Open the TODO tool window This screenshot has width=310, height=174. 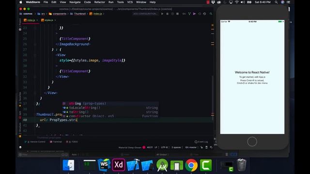click(x=72, y=142)
